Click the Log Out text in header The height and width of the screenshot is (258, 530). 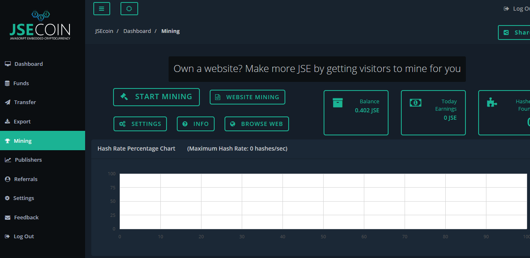click(x=521, y=9)
